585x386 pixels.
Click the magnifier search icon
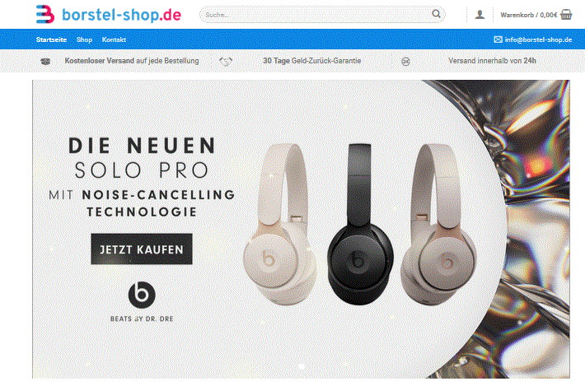pyautogui.click(x=436, y=14)
